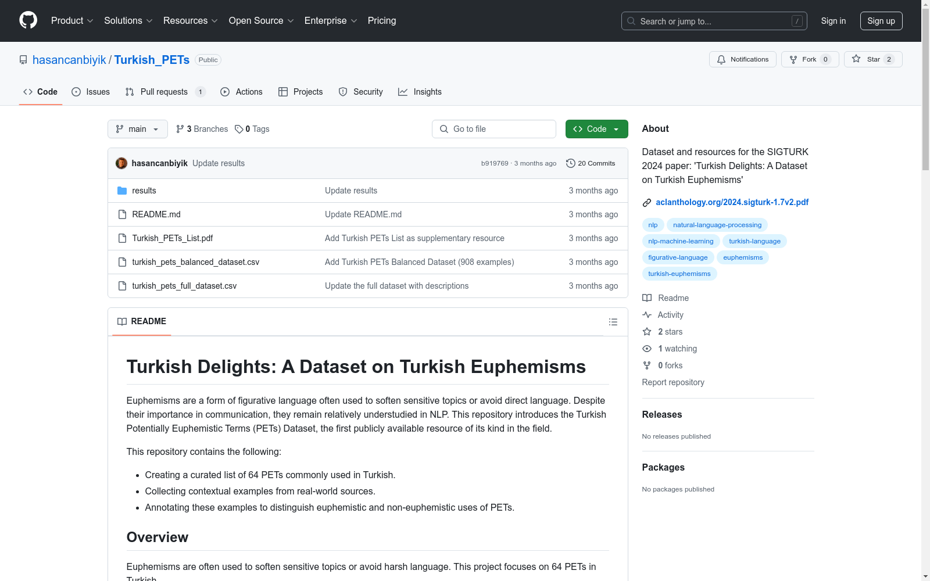Click the figurative-language topic tag
Viewport: 930px width, 581px height.
pyautogui.click(x=678, y=257)
